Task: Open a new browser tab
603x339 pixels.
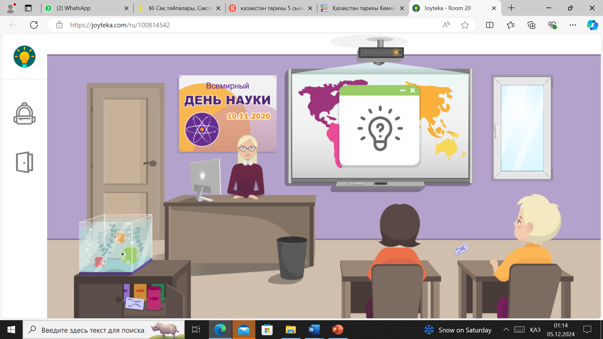Action: pyautogui.click(x=511, y=8)
